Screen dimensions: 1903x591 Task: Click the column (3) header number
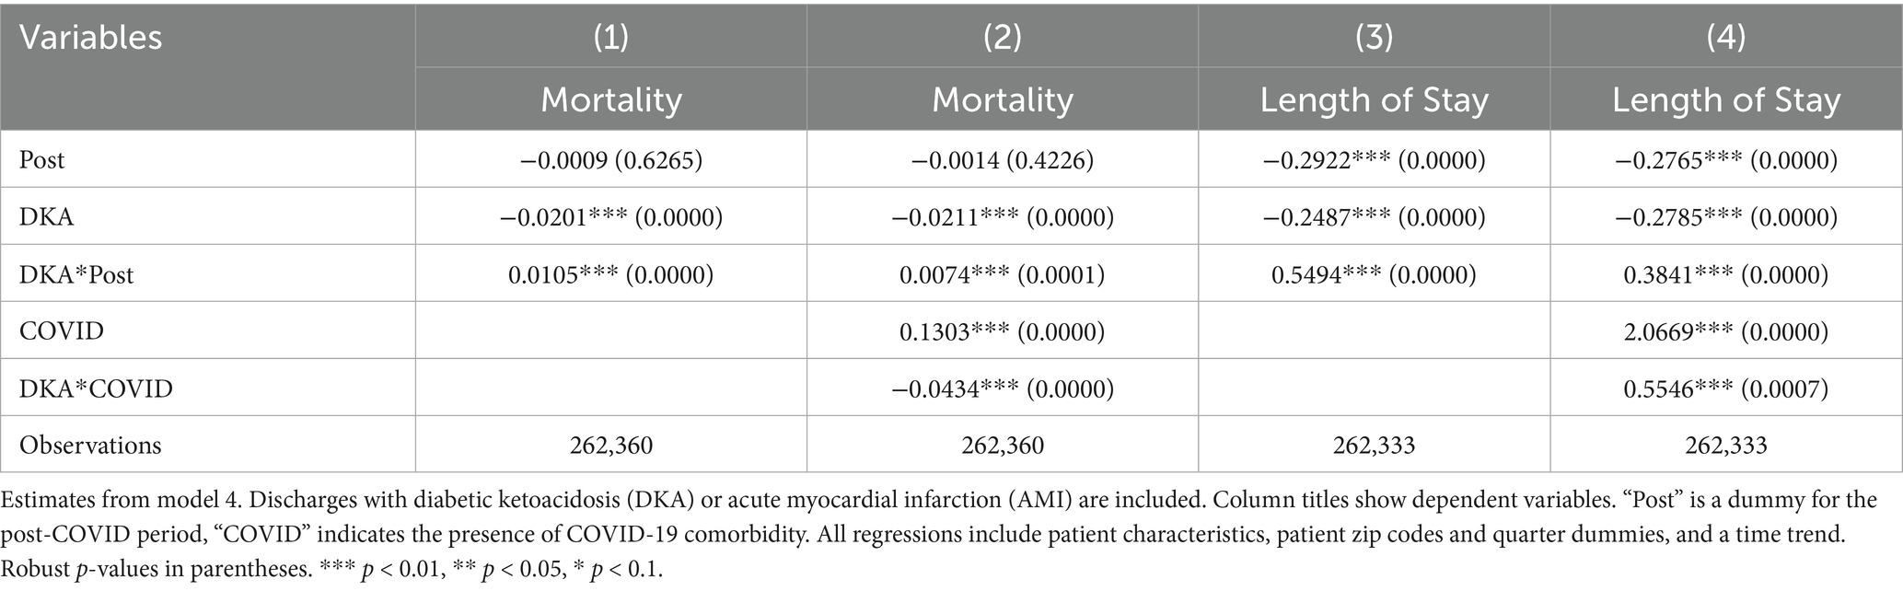1374,38
